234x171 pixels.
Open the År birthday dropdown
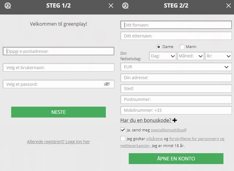[x=218, y=56]
